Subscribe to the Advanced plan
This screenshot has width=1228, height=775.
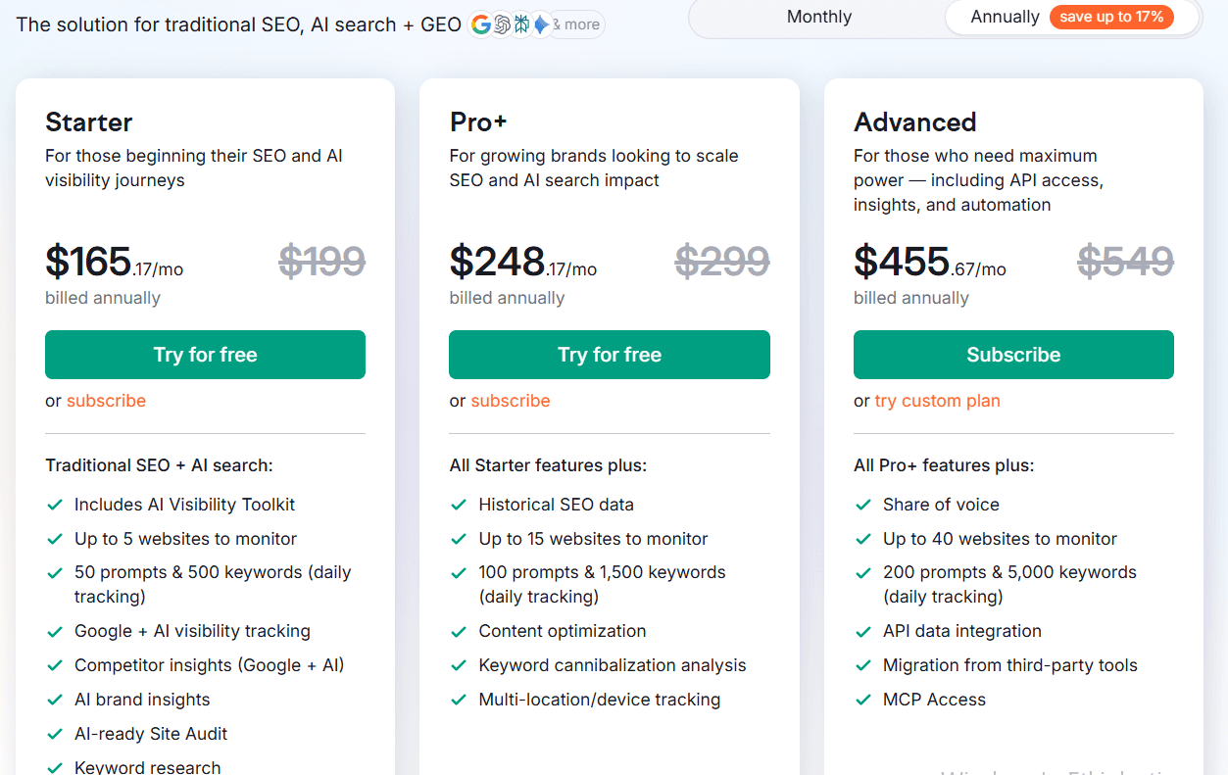click(1013, 355)
